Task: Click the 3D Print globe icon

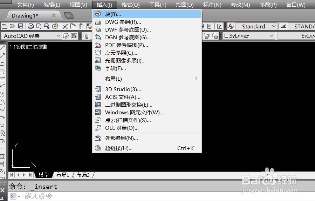Action: 55,26
